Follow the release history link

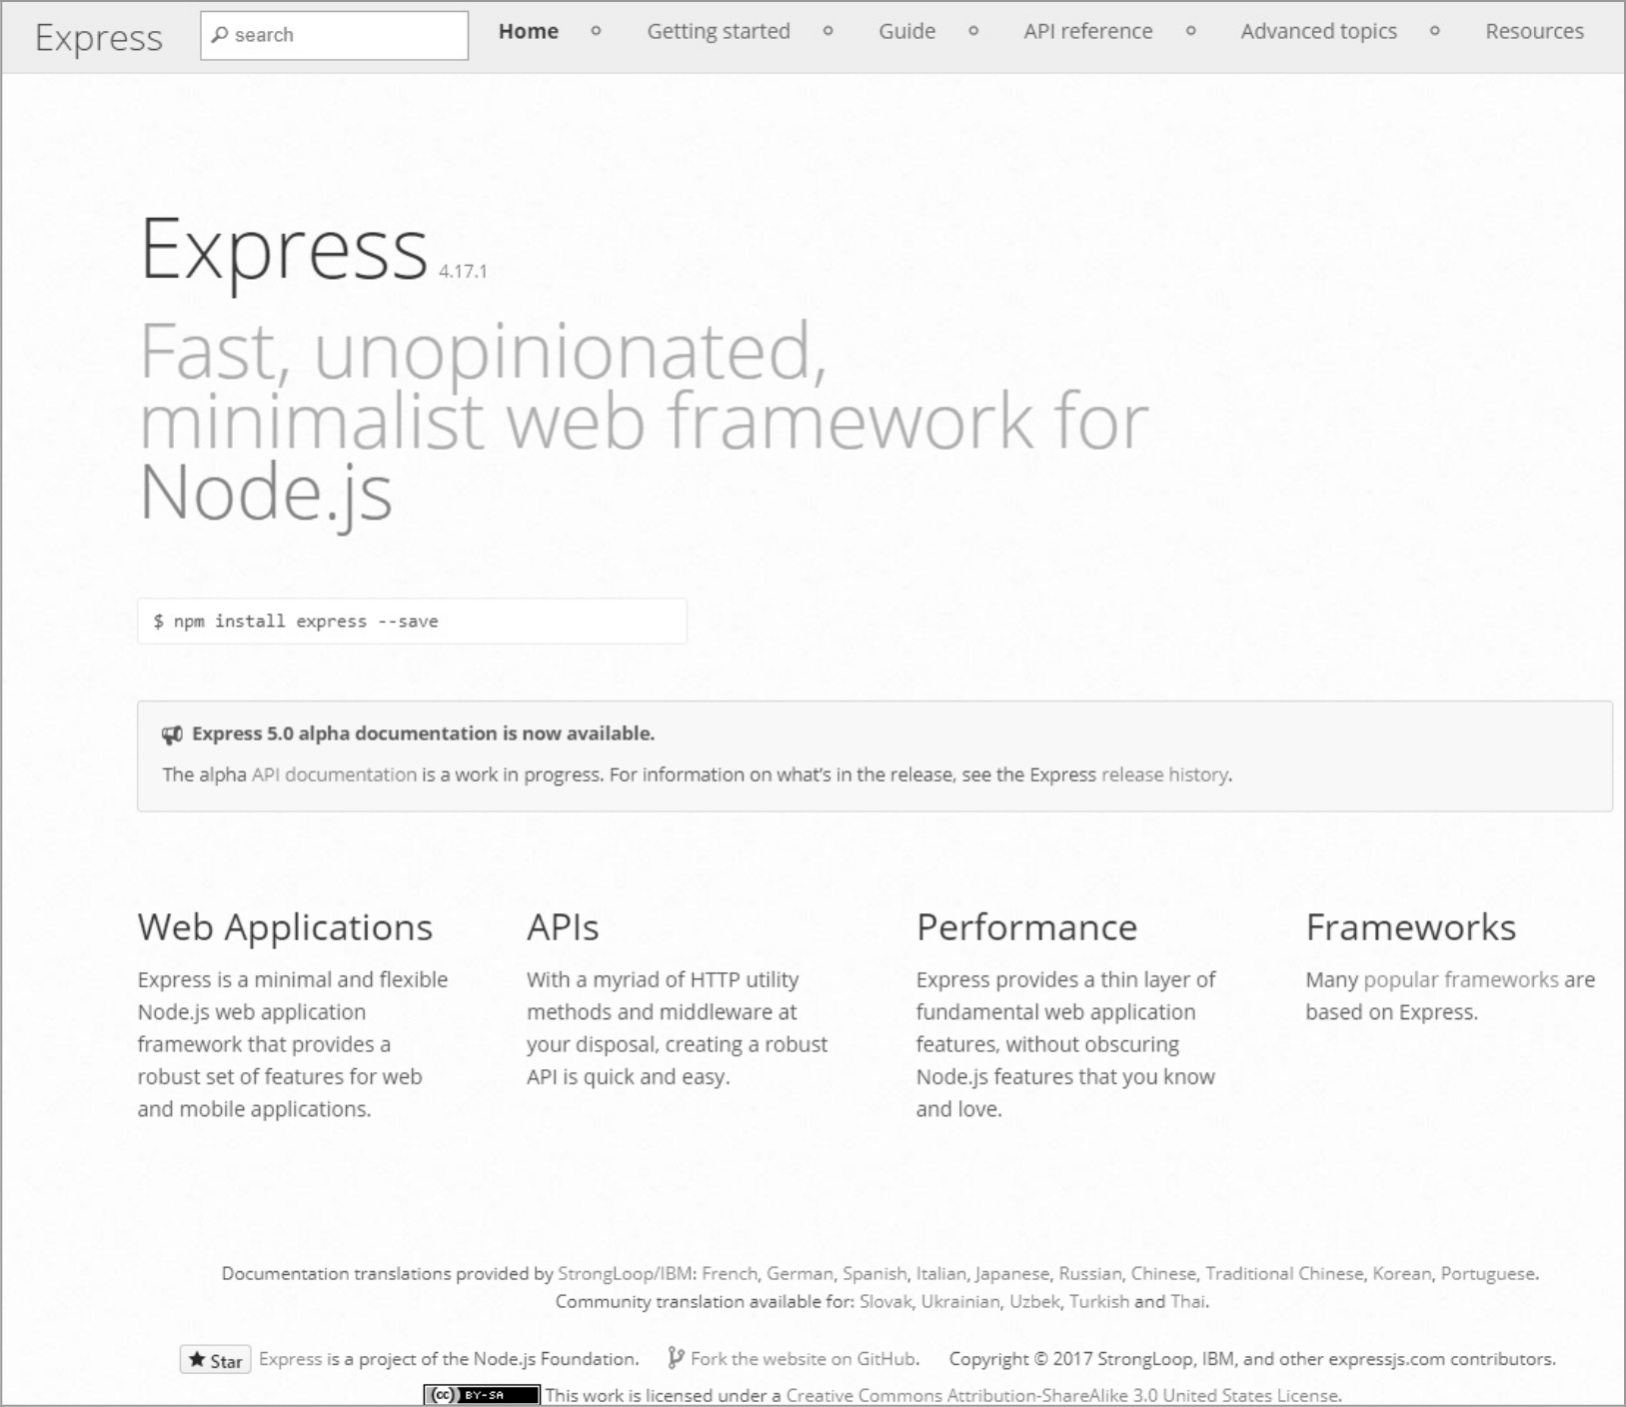(1164, 774)
